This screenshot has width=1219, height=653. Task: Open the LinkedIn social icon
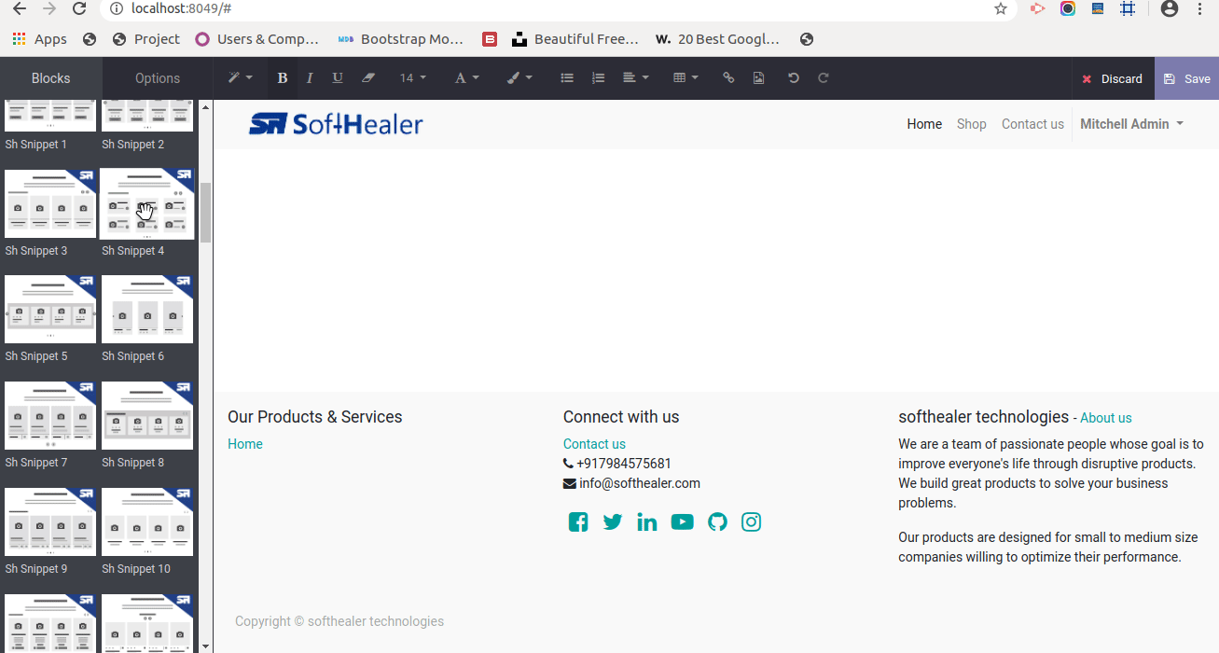click(x=647, y=522)
